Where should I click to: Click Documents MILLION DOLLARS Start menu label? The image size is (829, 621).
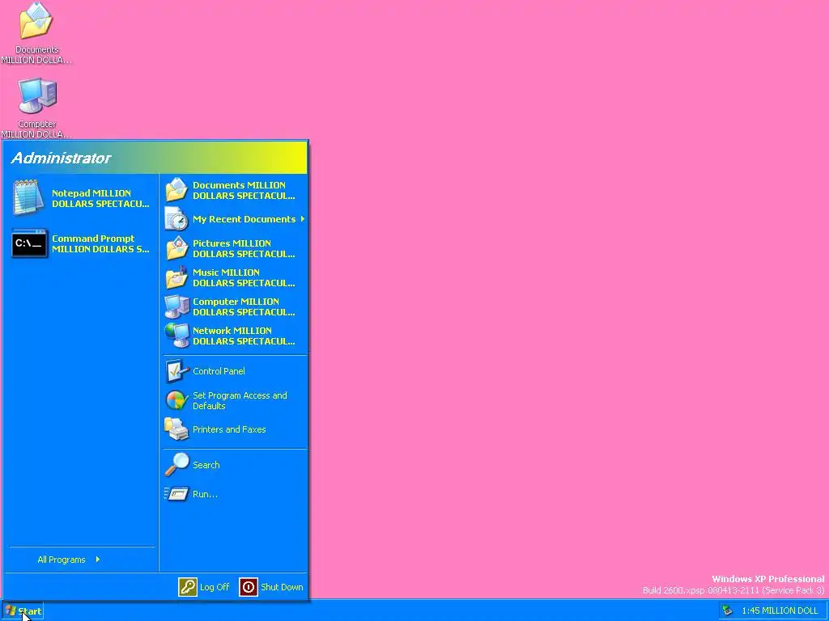point(244,190)
